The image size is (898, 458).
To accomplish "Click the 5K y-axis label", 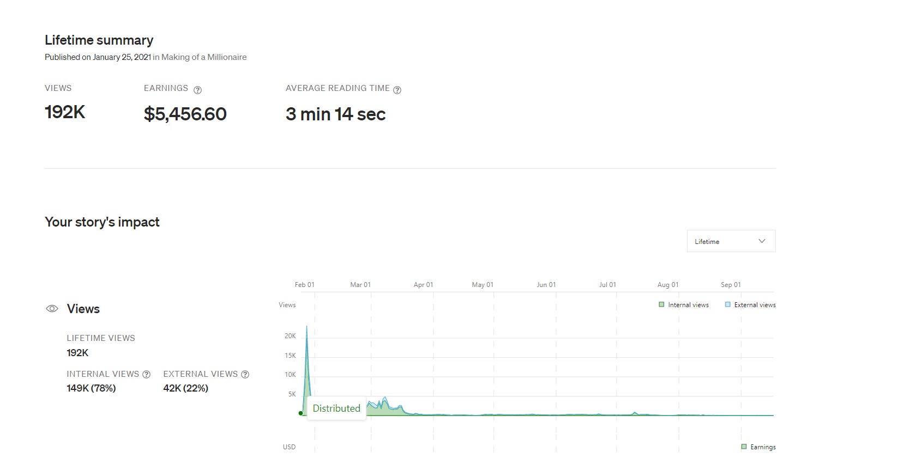I will pos(292,394).
